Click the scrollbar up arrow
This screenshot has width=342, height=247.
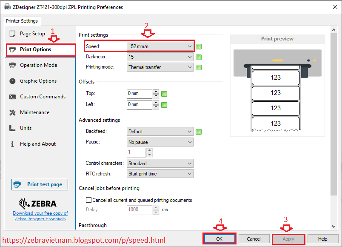tap(334, 30)
